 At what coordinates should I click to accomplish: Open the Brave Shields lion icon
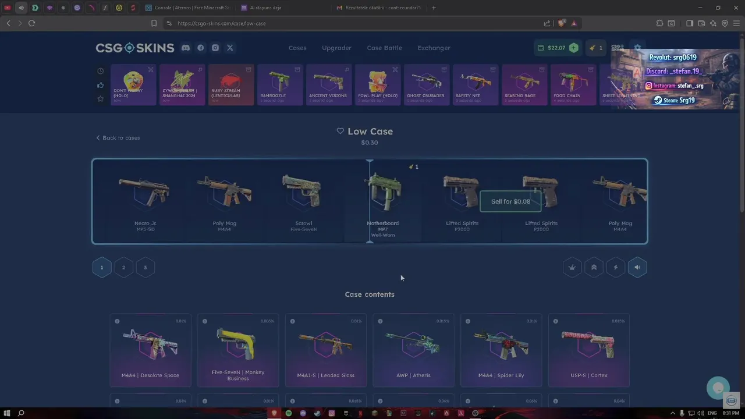point(561,23)
